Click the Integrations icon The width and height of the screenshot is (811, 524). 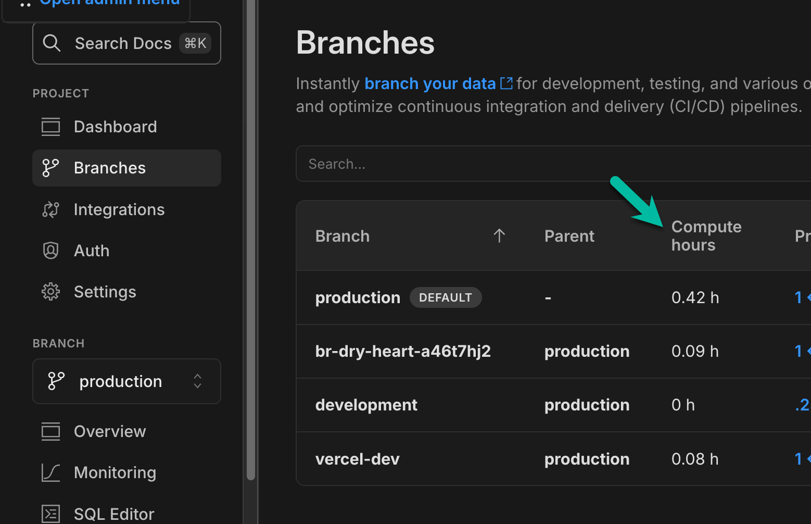[50, 209]
